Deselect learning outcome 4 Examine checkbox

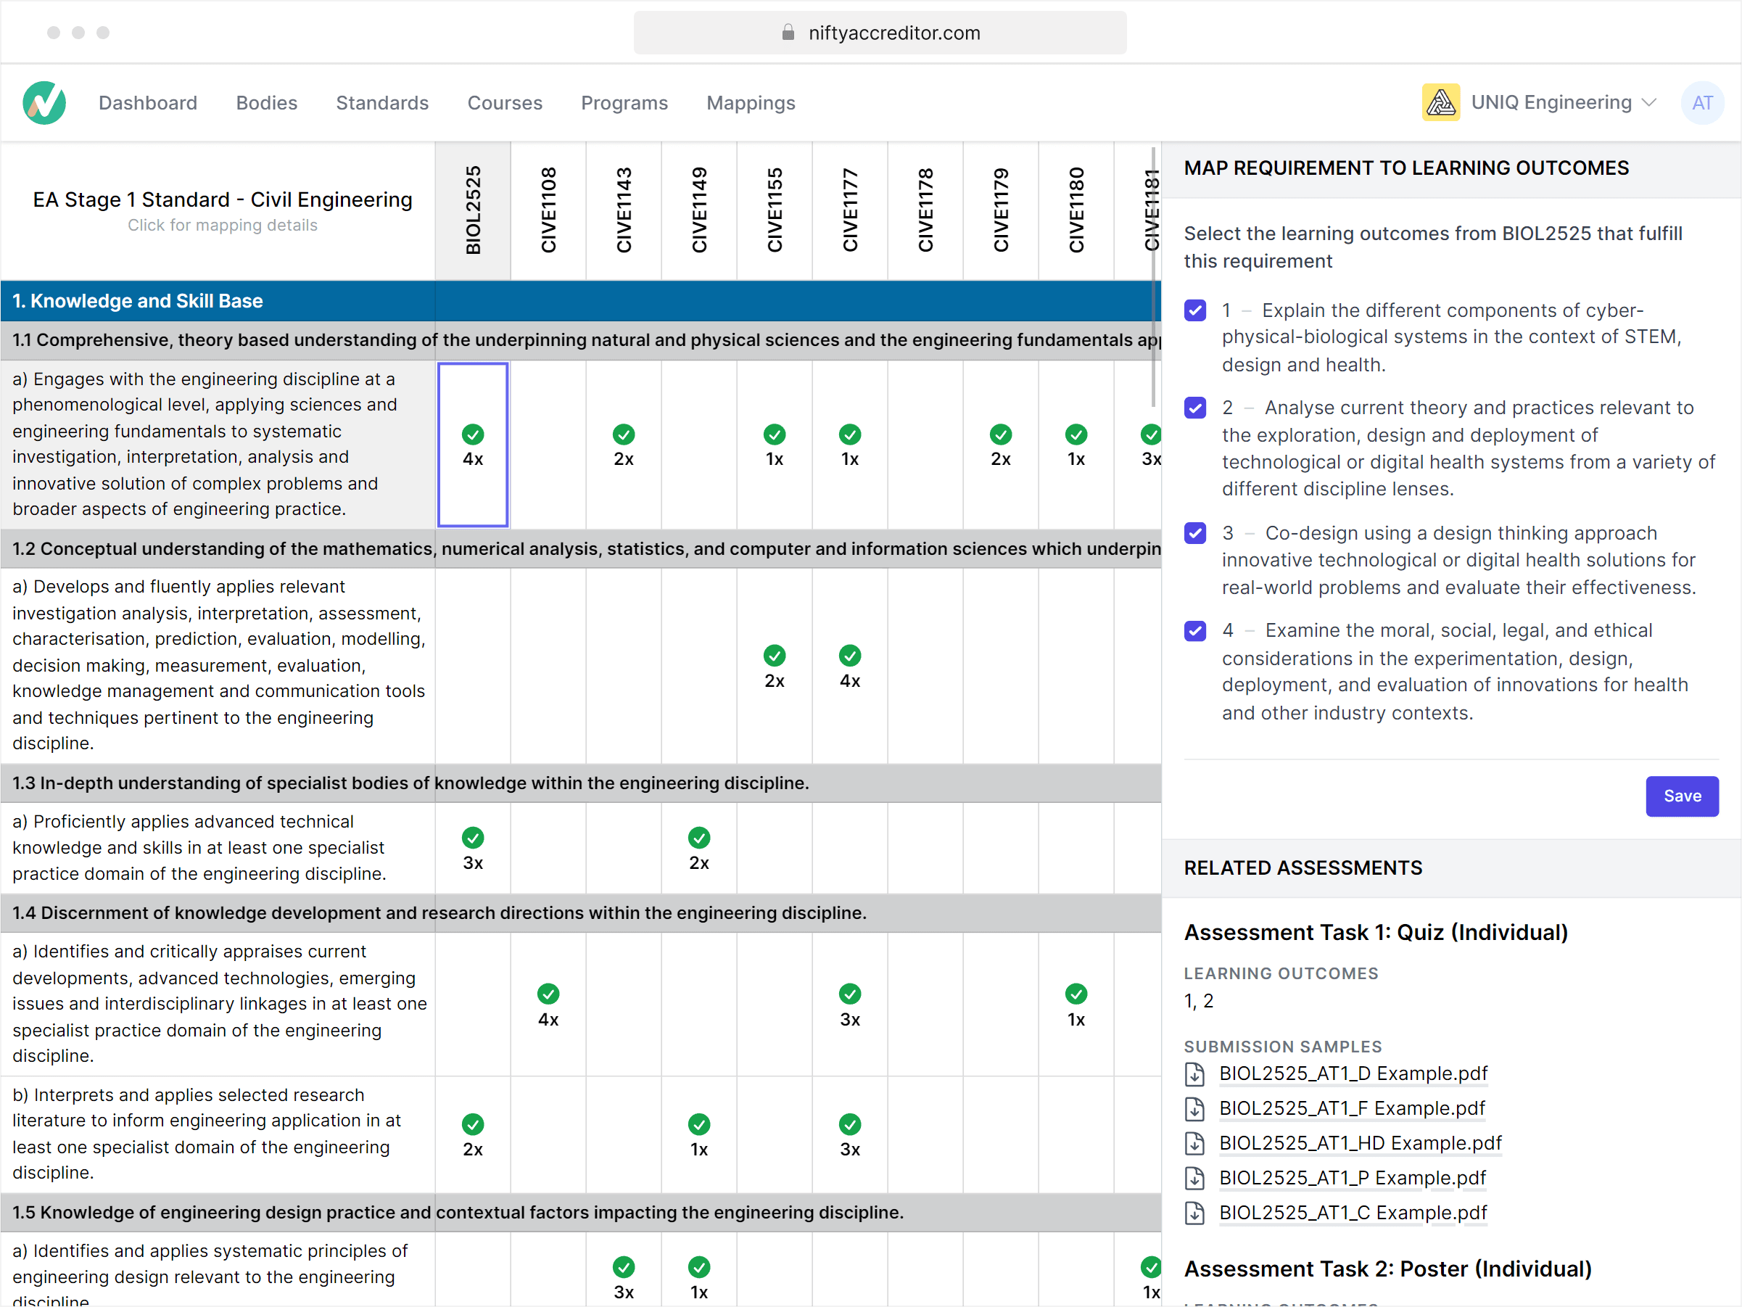[1194, 631]
